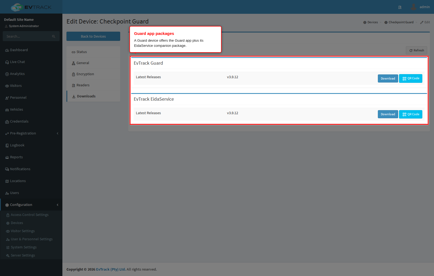Image resolution: width=434 pixels, height=276 pixels.
Task: Click the Back to Devices button
Action: pyautogui.click(x=93, y=36)
